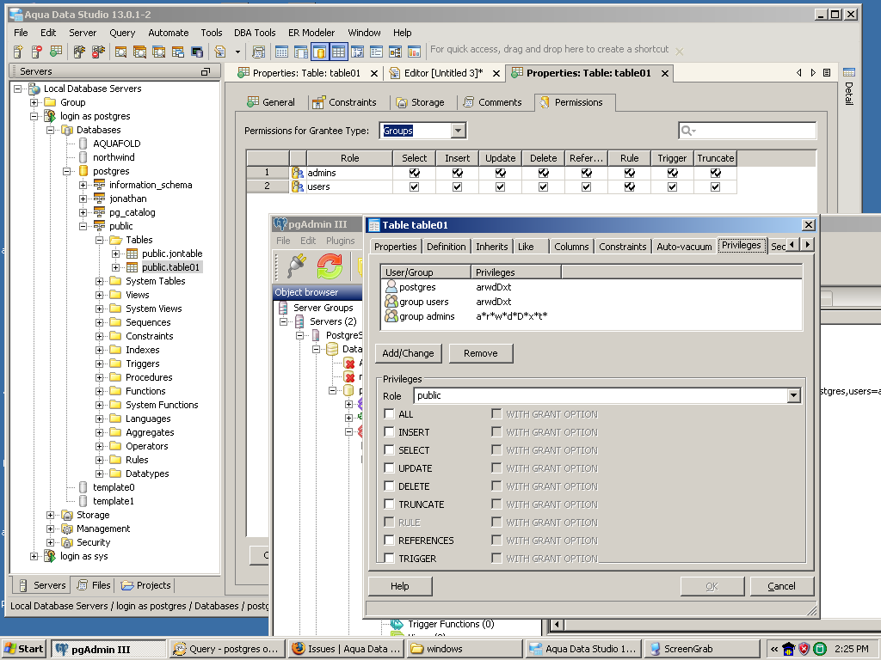Open the DBA Tools menu

(x=254, y=33)
